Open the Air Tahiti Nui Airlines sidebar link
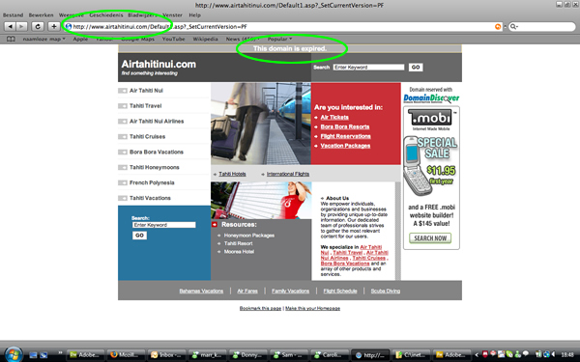 tap(157, 122)
